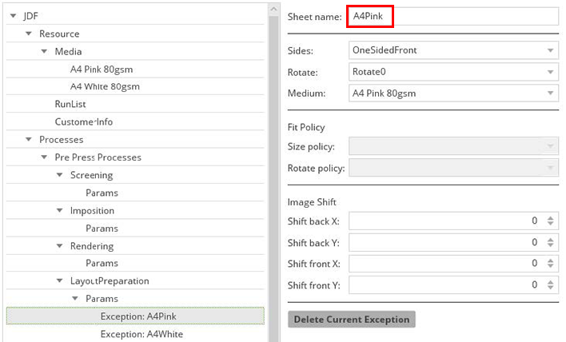Select the CustomerInfo tree item
Screen dimensions: 566x342
pos(83,122)
